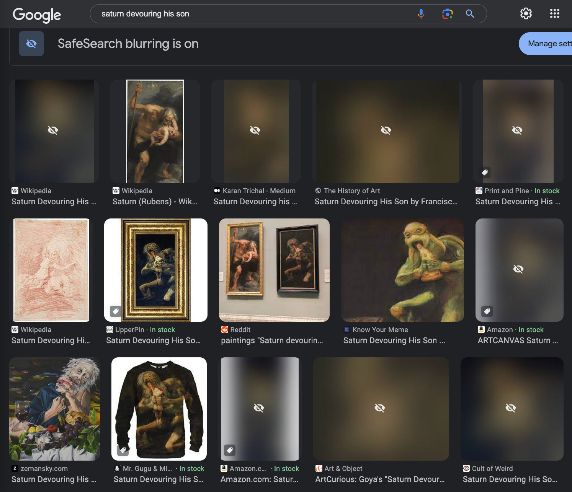Image resolution: width=572 pixels, height=492 pixels.
Task: Unblur the Art & Object ArtCurious image
Action: [380, 408]
